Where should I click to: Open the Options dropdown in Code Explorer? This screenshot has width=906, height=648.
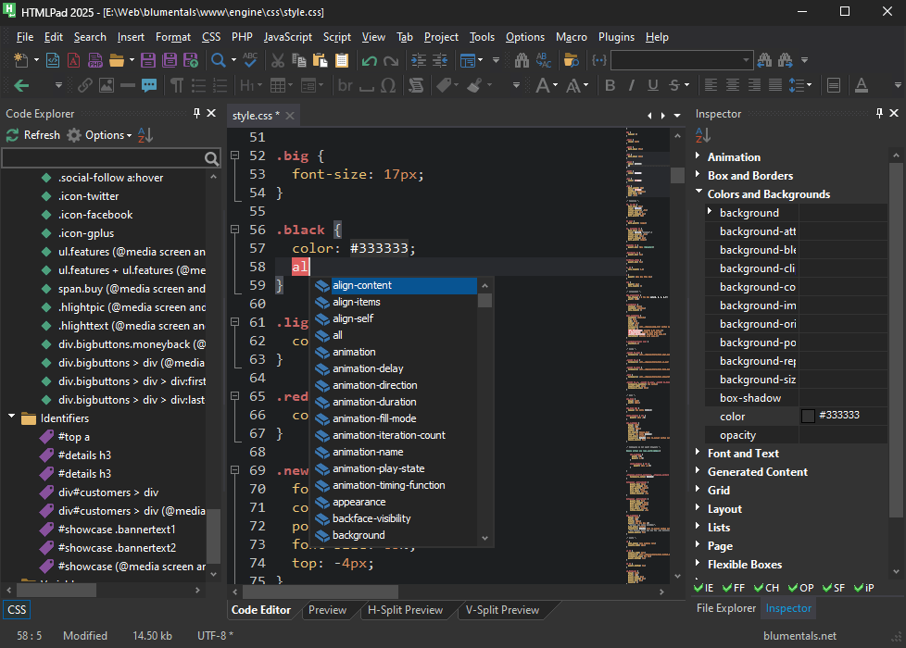point(103,134)
